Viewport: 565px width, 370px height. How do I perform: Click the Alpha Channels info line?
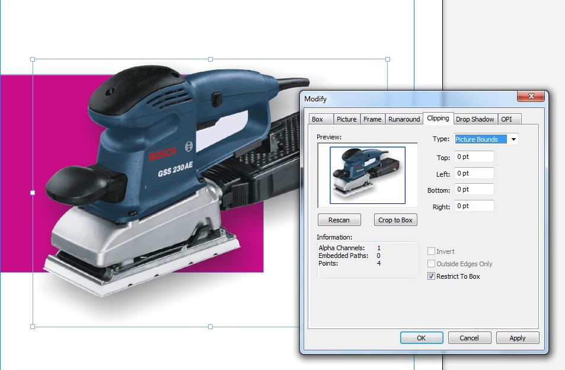pyautogui.click(x=350, y=248)
